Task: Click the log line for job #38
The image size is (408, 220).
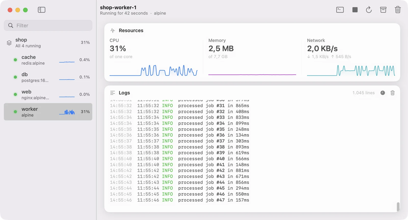Action: [x=180, y=147]
